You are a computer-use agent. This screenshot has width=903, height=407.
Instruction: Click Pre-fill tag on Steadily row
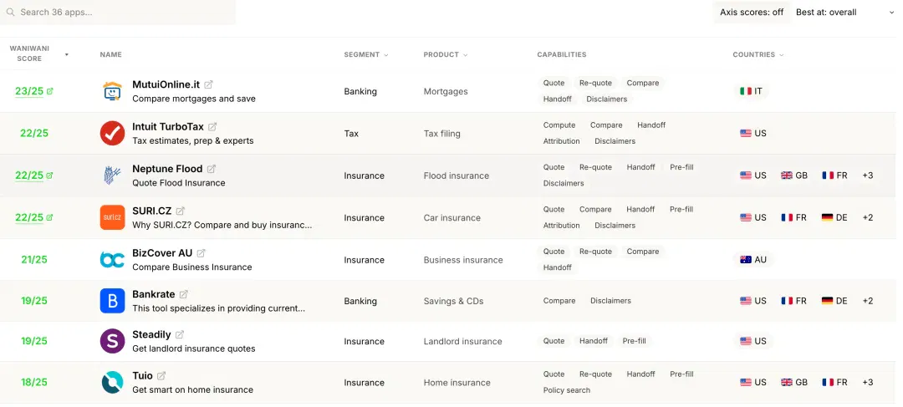634,341
